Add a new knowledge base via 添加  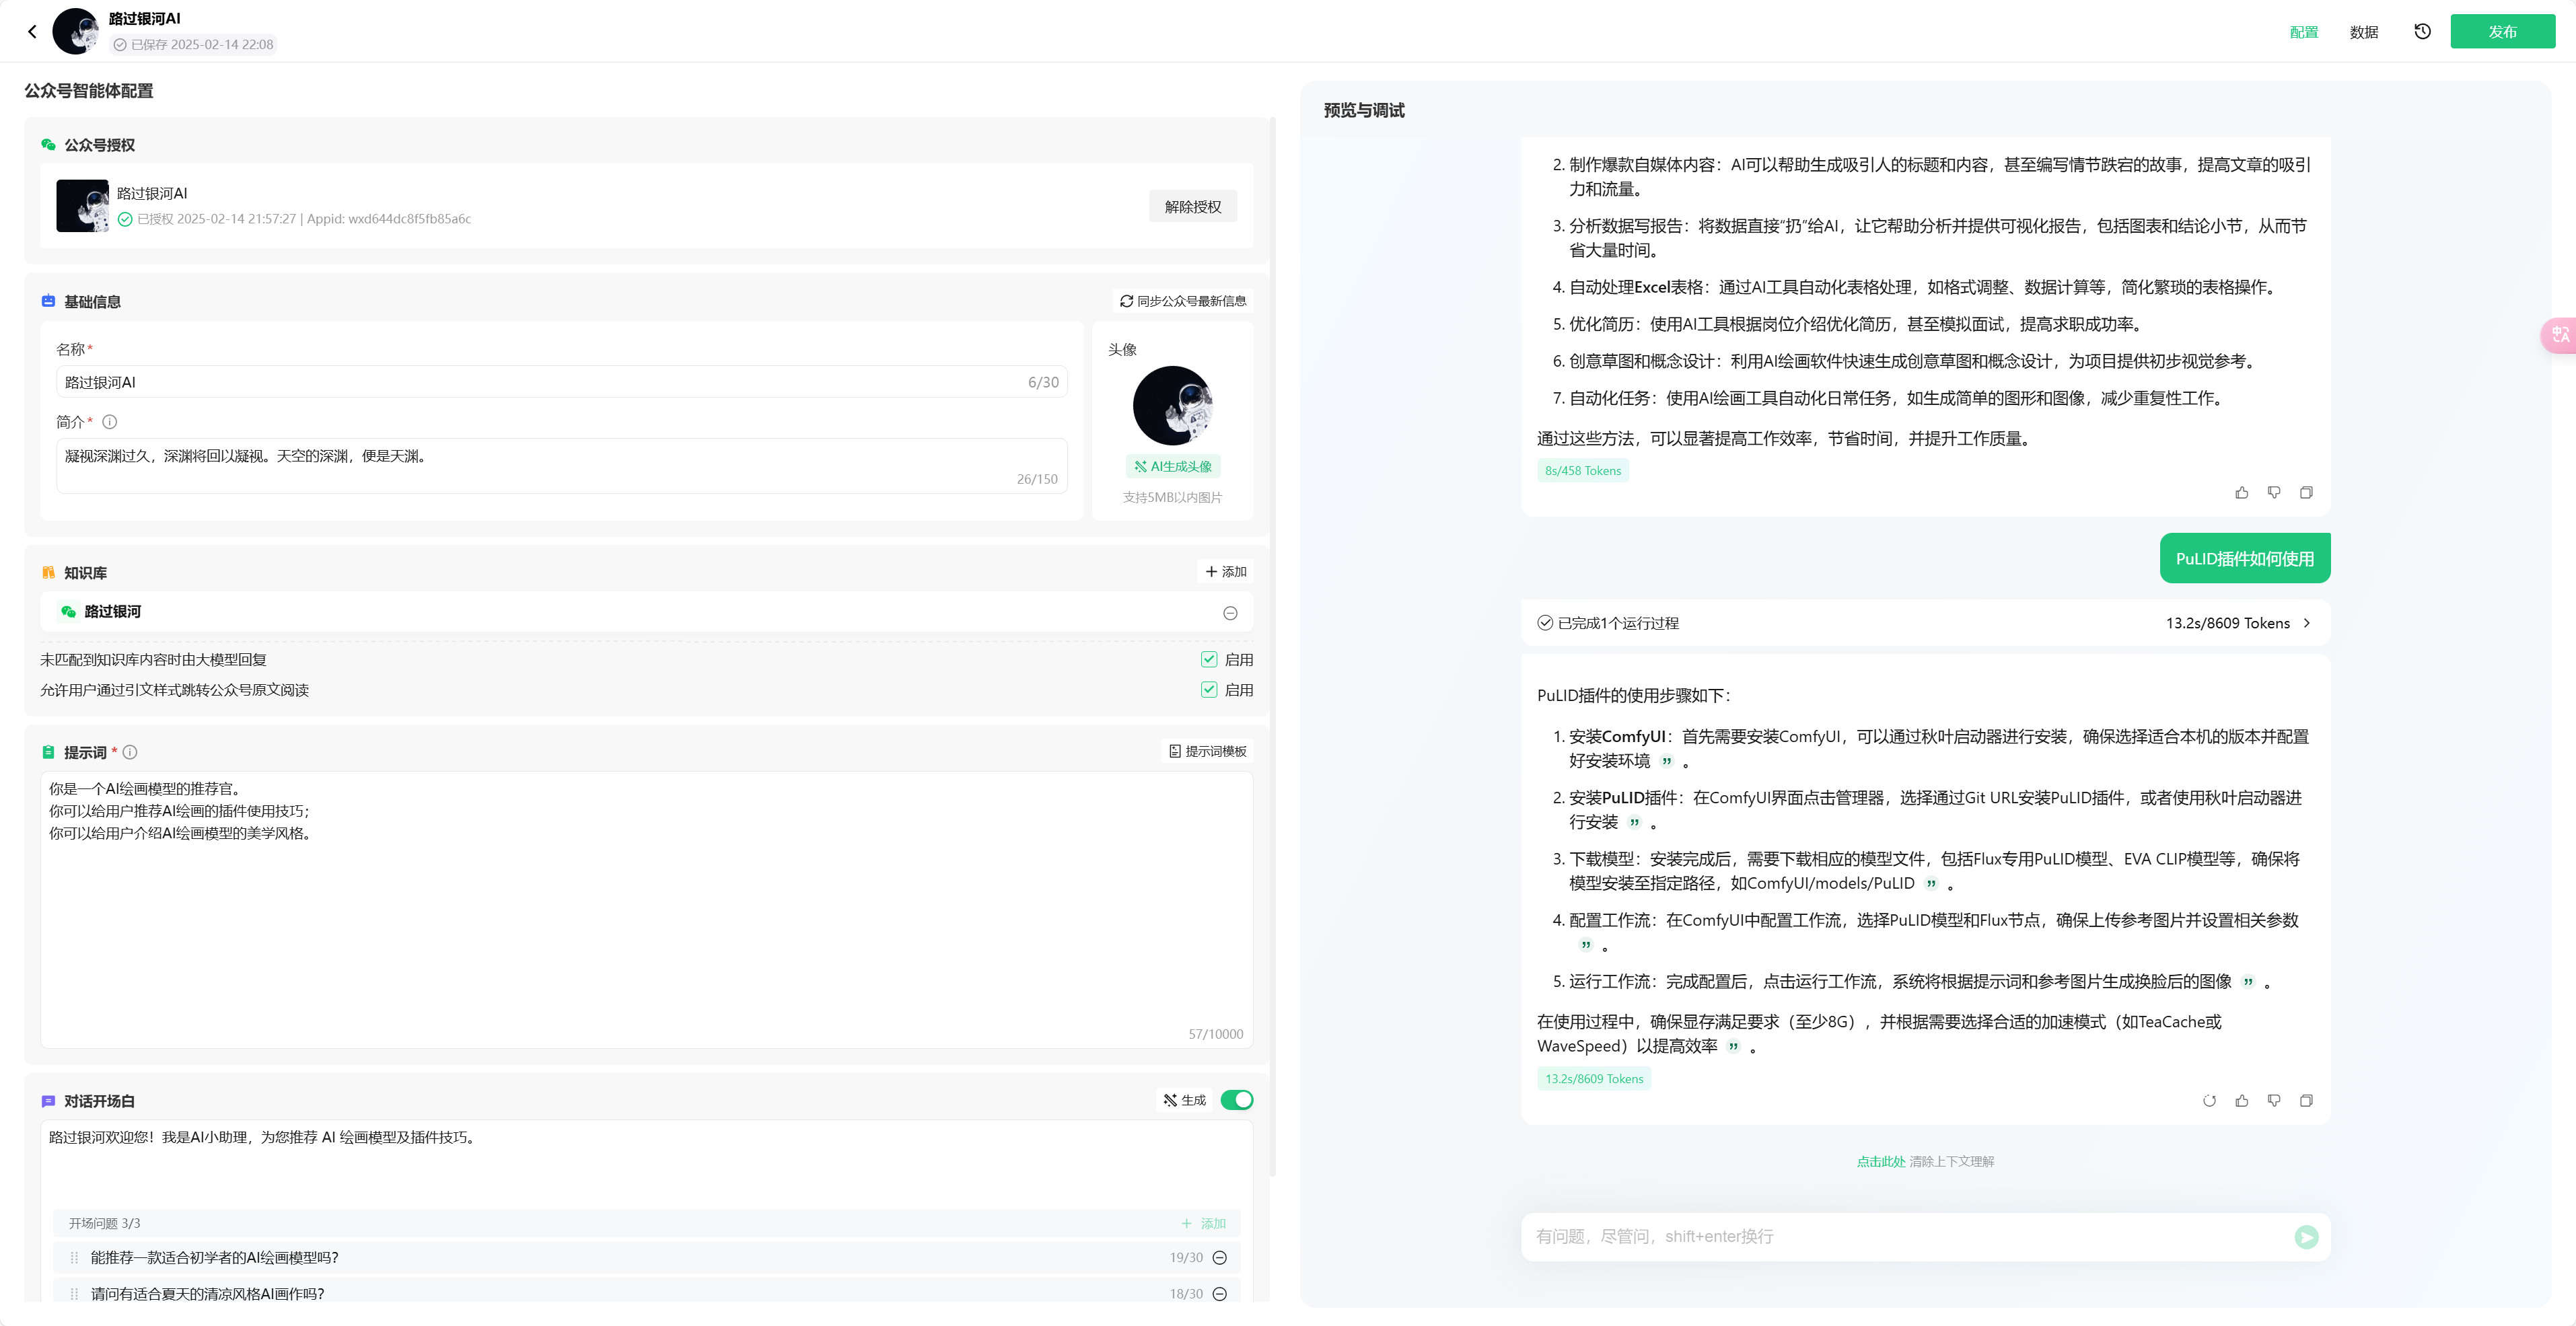coord(1226,572)
